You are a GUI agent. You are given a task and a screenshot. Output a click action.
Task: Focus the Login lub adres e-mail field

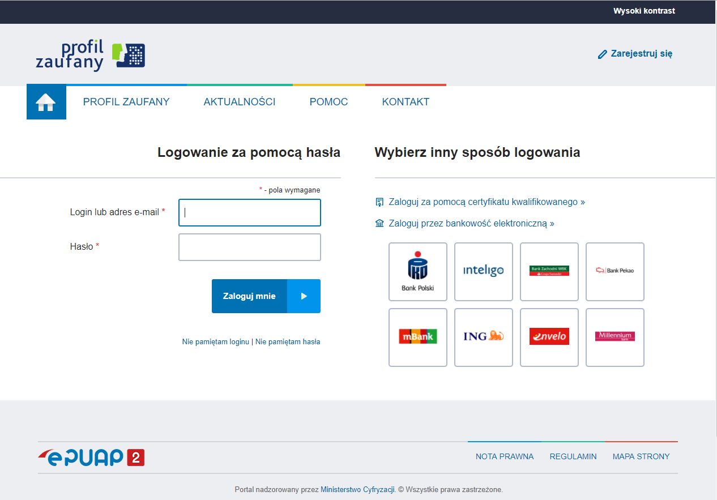point(250,213)
